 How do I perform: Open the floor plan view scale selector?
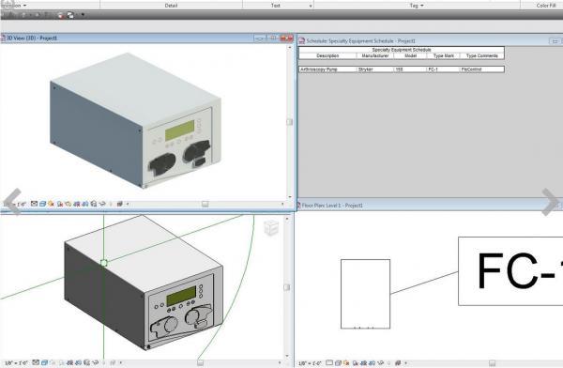pos(310,363)
